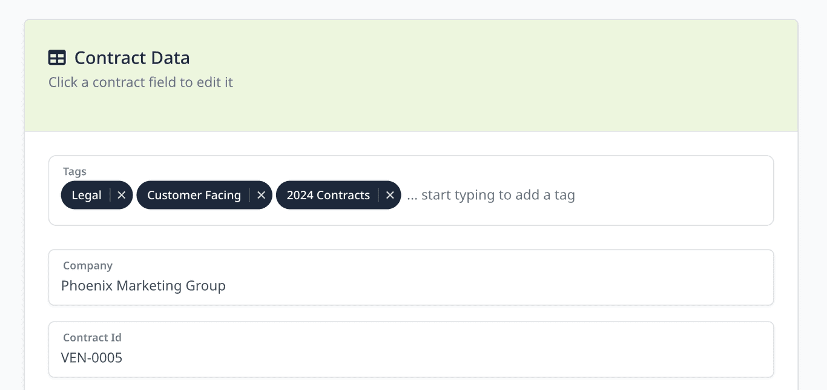Viewport: 827px width, 390px height.
Task: Click the partially visible field below Contract Id
Action: [x=410, y=388]
